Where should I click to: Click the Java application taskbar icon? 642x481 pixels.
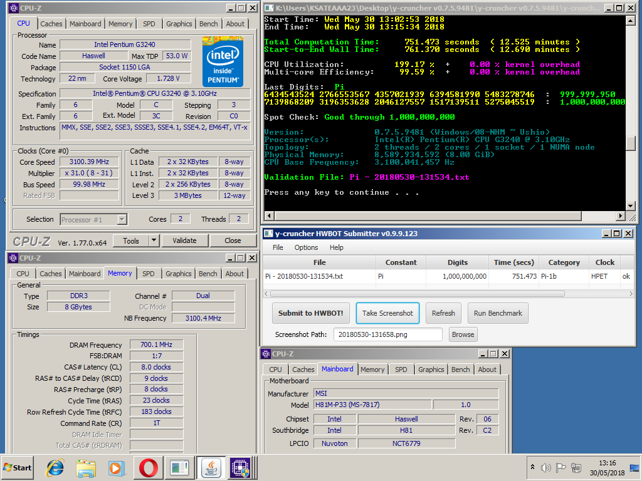tap(211, 467)
